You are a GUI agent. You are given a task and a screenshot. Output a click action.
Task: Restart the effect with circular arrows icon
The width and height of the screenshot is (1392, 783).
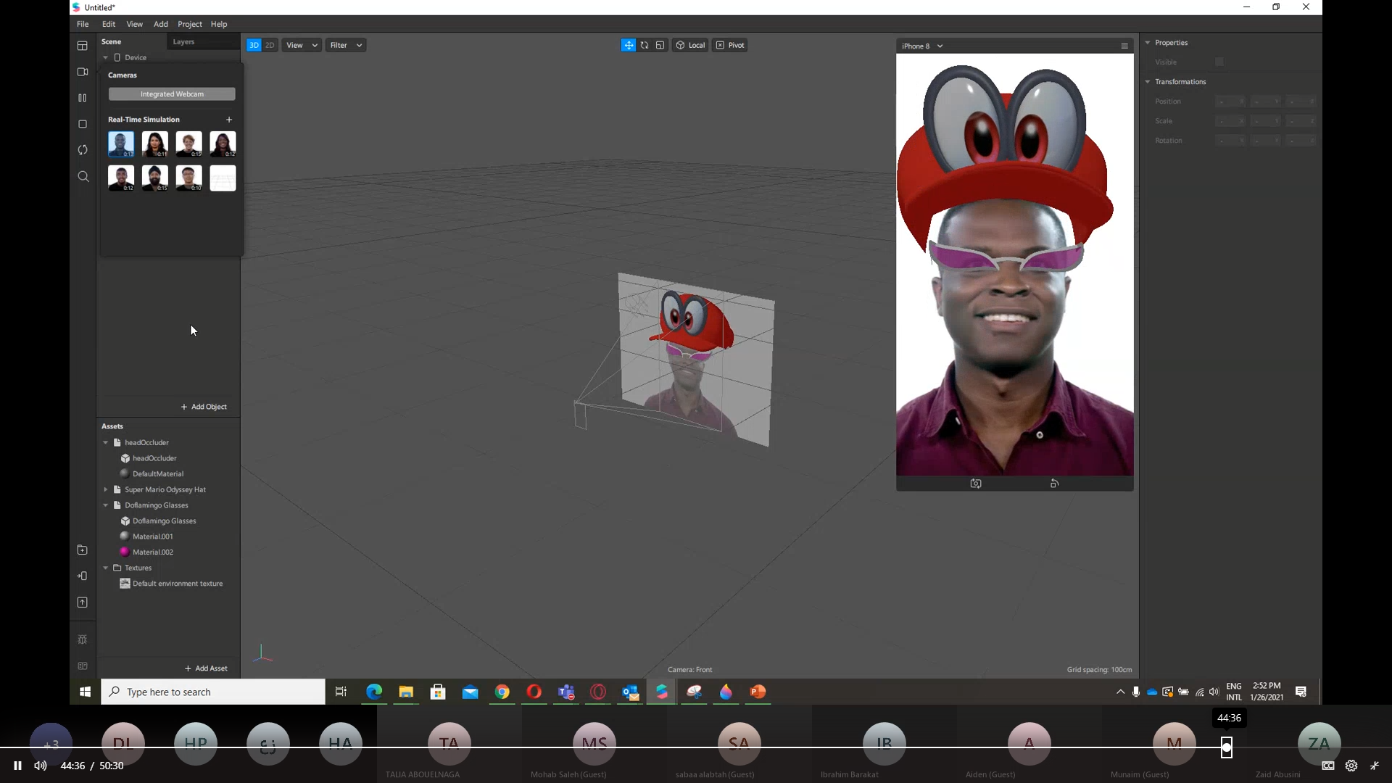[x=83, y=150]
